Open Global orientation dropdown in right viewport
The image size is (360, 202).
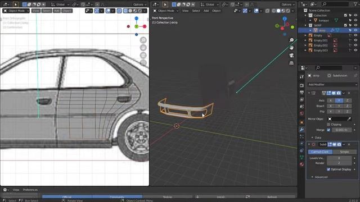click(209, 4)
